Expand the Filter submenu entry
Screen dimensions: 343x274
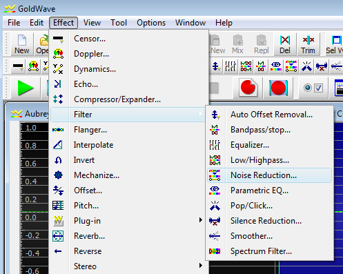[128, 115]
